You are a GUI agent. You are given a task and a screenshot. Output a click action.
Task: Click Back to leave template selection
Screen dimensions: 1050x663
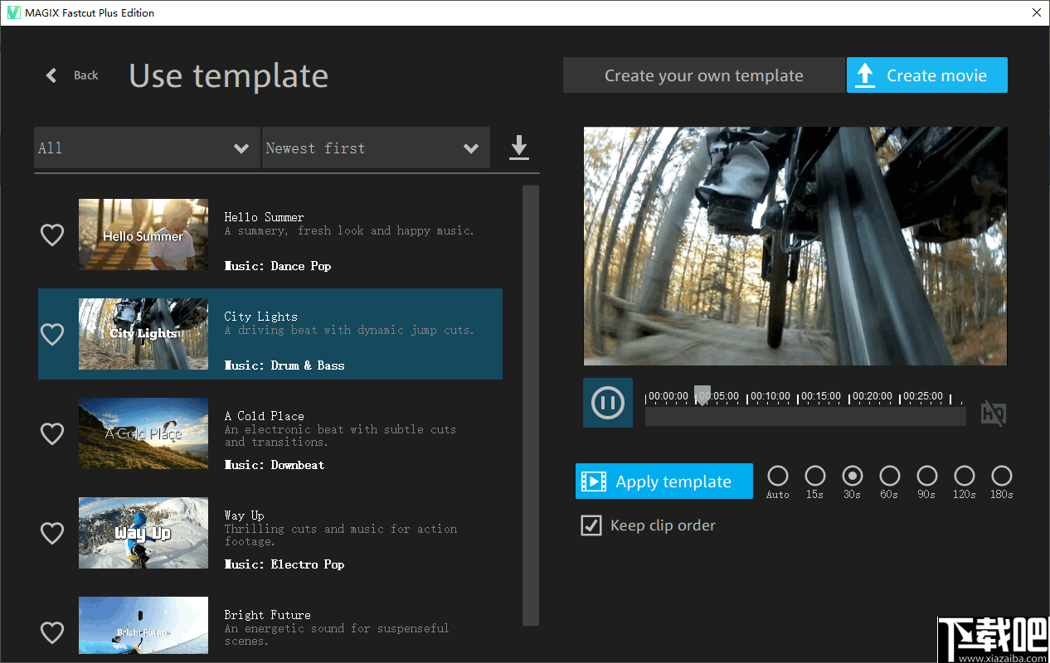(x=85, y=75)
